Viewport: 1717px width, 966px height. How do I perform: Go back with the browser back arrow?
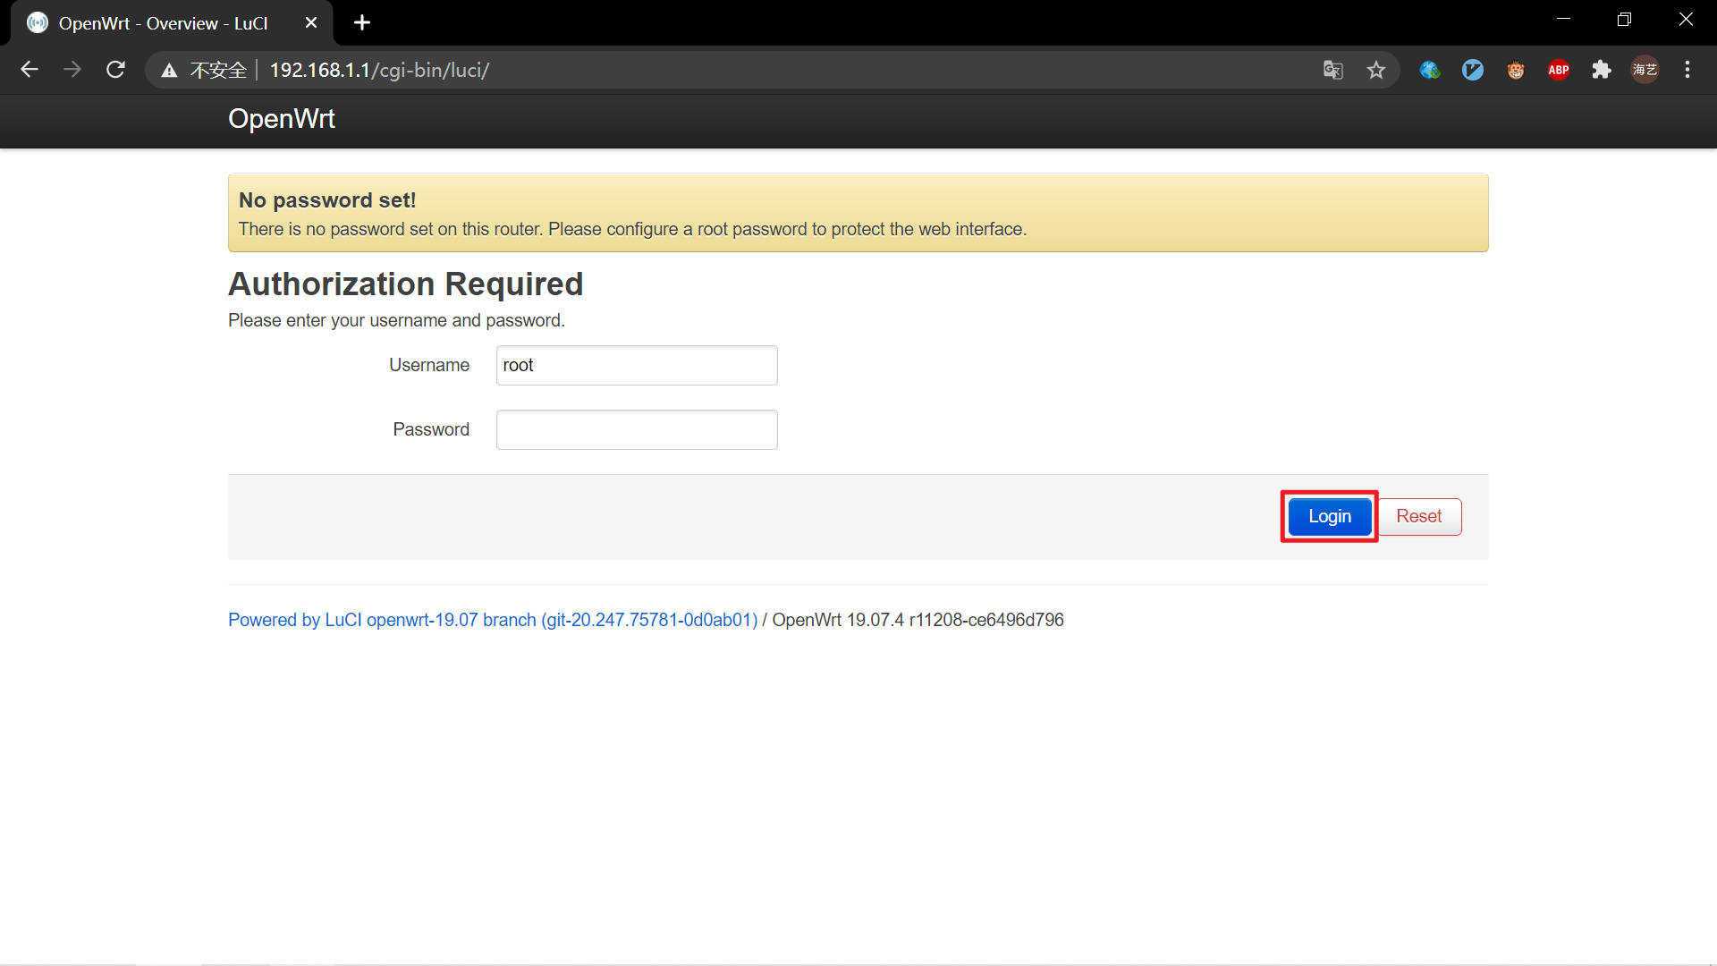tap(30, 70)
